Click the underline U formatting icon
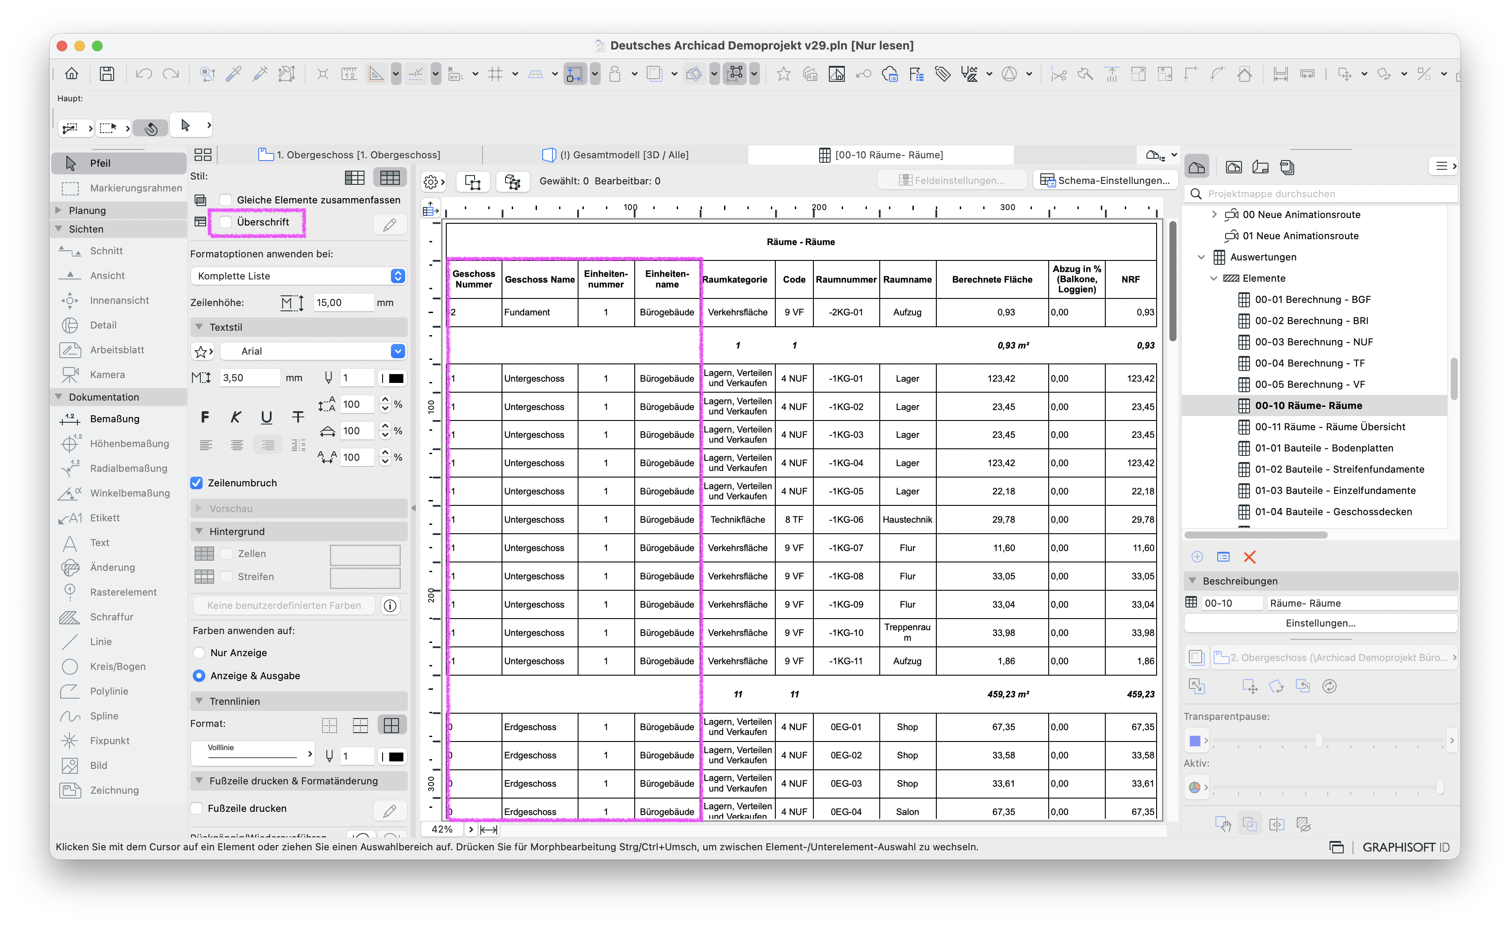Screen dimensions: 1510x925 click(x=267, y=417)
